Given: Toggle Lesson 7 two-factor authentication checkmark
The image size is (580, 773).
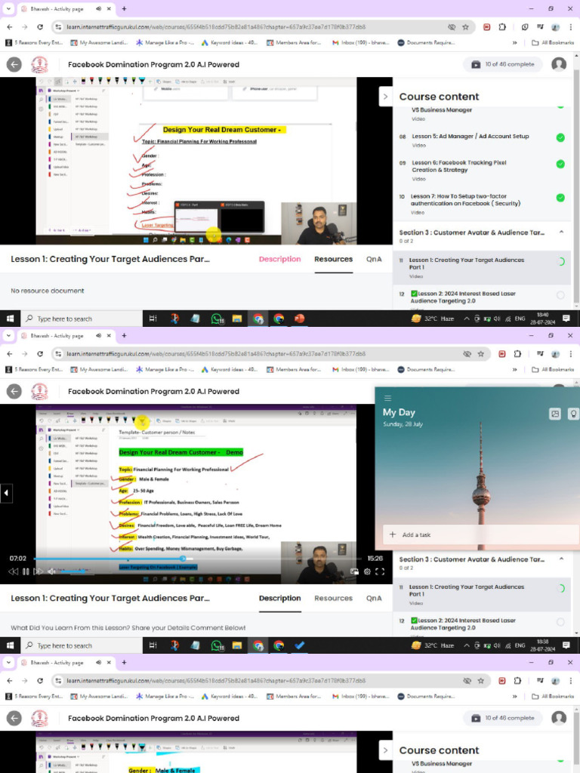Looking at the screenshot, I should pyautogui.click(x=560, y=198).
